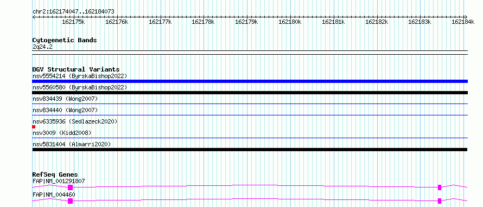483x207 pixels.
Task: Click the small red nsv6335936 variant marker
Action: coord(34,127)
